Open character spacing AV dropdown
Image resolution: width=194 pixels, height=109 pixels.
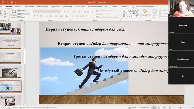[x=51, y=16]
